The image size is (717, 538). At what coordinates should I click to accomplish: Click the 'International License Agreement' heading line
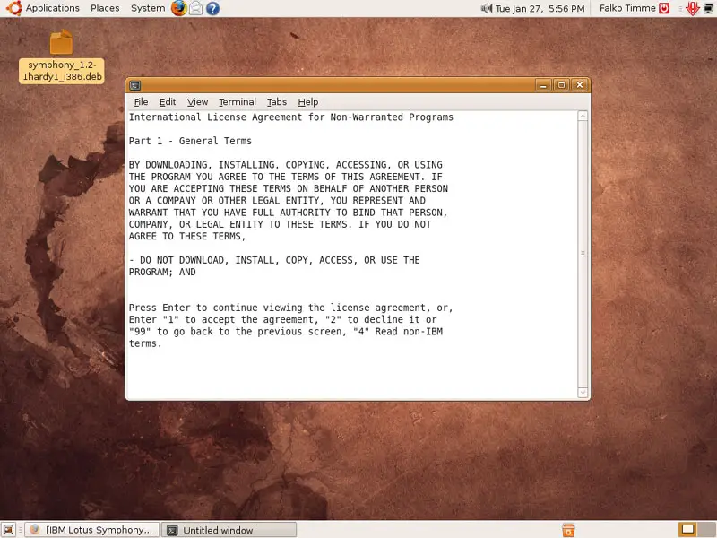click(290, 117)
